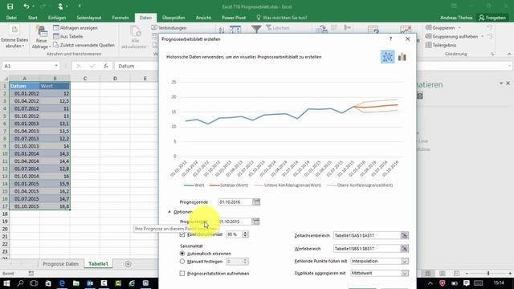Add a new sheet with plus icon
514x289 pixels.
click(128, 264)
